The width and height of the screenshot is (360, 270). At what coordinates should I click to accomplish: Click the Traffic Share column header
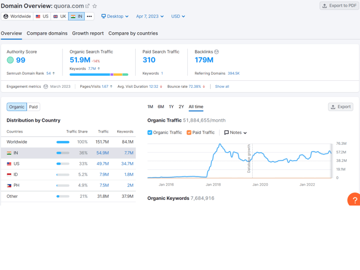click(x=77, y=131)
